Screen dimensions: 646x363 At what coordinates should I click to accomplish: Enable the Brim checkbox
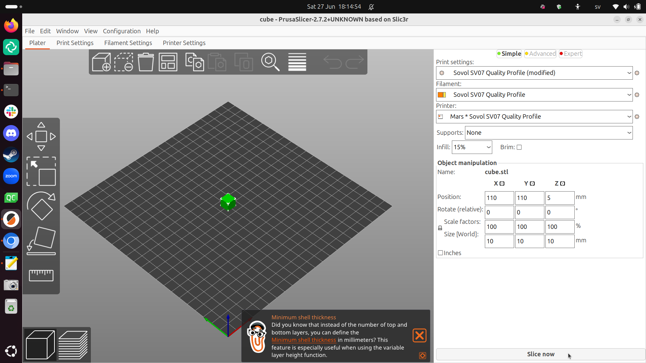click(519, 147)
